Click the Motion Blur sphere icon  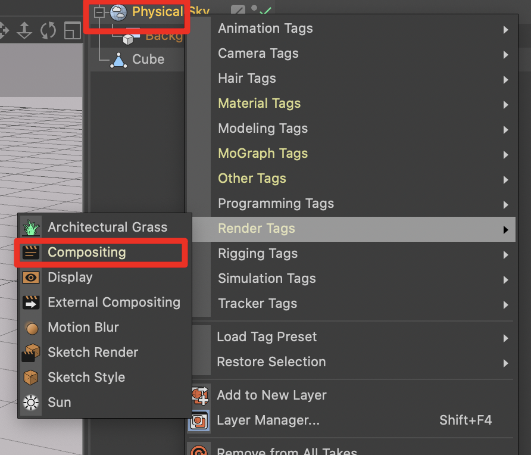coord(32,328)
